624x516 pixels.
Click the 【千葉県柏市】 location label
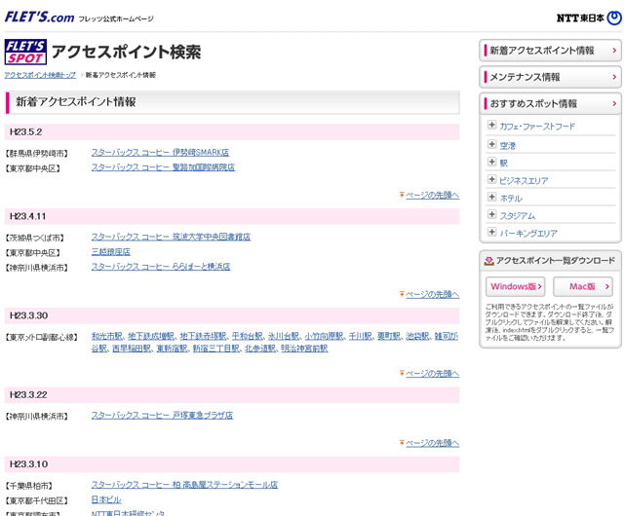[28, 486]
